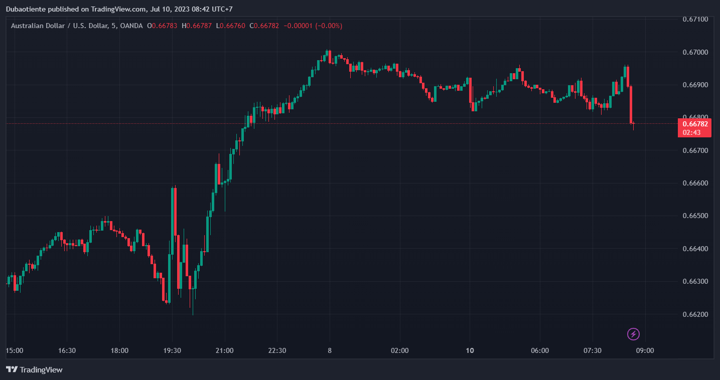The width and height of the screenshot is (720, 380).
Task: Select the OANDA data source label
Action: coord(132,26)
